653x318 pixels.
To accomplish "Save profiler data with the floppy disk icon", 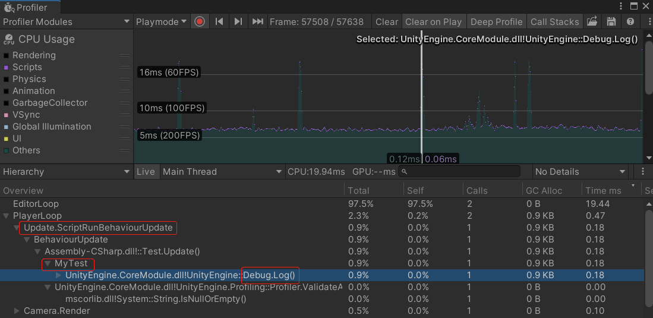I will click(611, 21).
